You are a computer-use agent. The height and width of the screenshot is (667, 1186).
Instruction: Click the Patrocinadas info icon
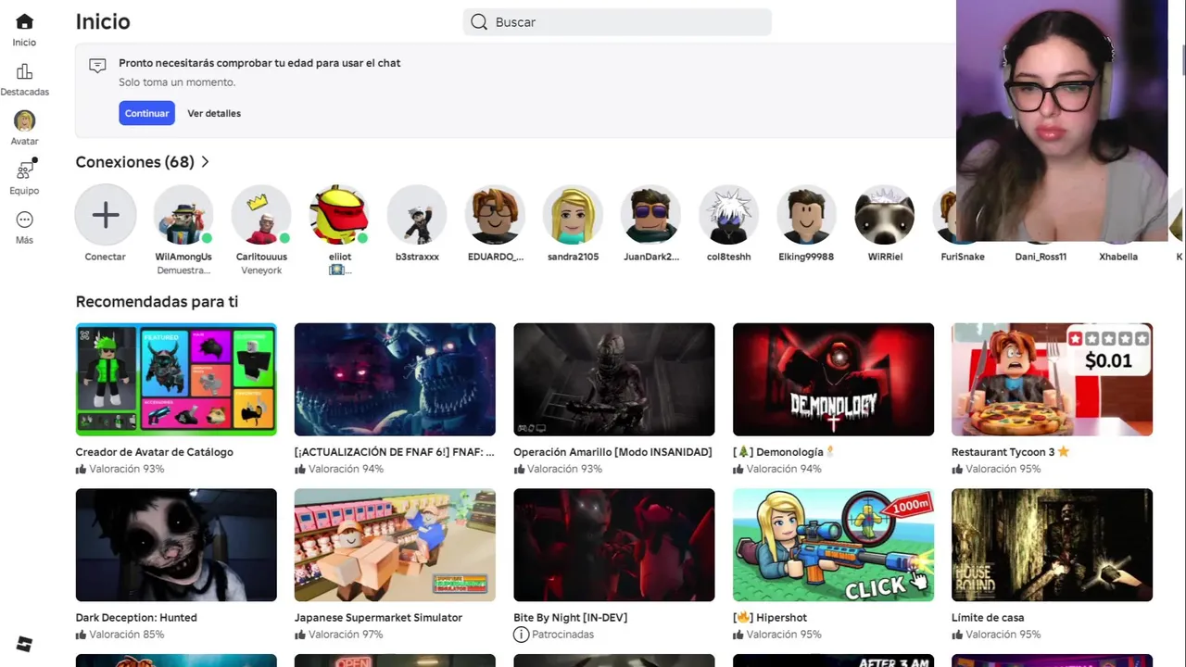521,635
